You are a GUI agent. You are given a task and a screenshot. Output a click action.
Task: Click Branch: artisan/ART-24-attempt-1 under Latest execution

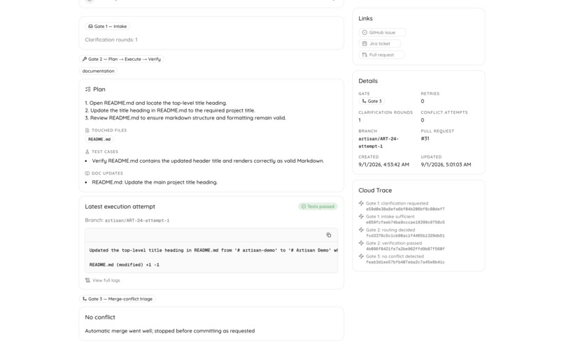(127, 220)
